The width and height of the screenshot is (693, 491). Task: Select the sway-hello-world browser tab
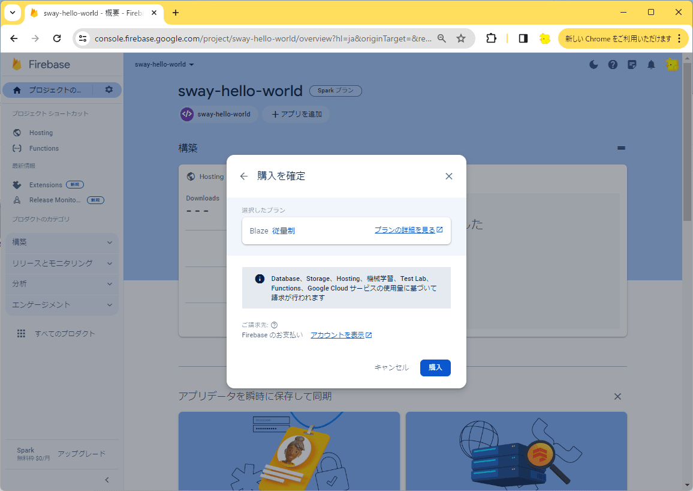[93, 13]
